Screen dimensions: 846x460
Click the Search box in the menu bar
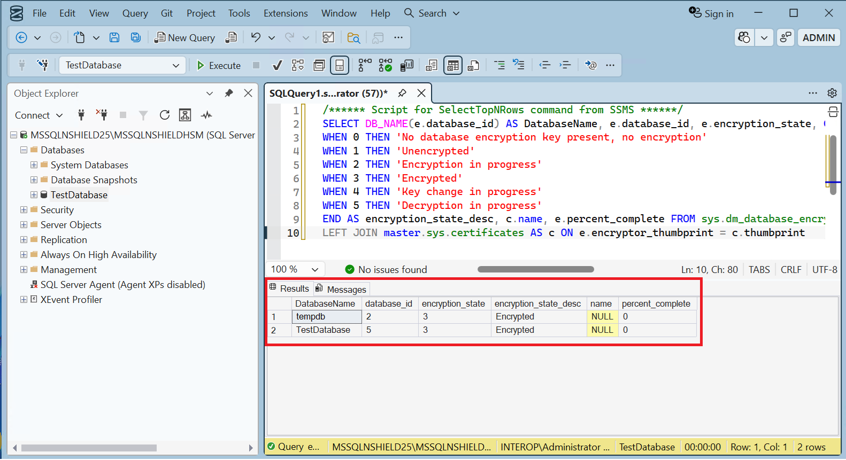432,13
